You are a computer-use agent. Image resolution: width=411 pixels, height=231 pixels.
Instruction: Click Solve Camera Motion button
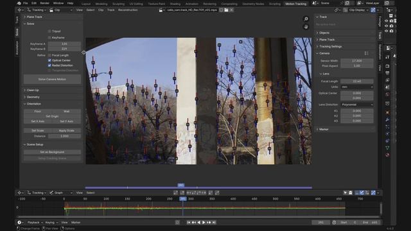tap(52, 79)
